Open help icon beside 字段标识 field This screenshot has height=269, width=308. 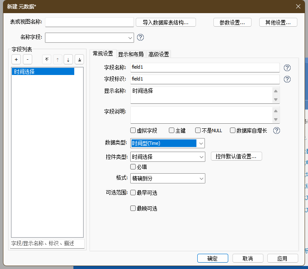[x=287, y=79]
